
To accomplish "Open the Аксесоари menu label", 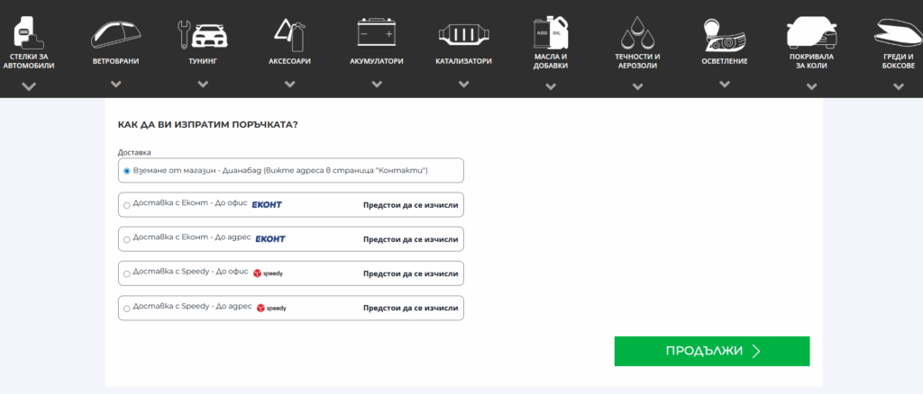I will click(x=288, y=61).
